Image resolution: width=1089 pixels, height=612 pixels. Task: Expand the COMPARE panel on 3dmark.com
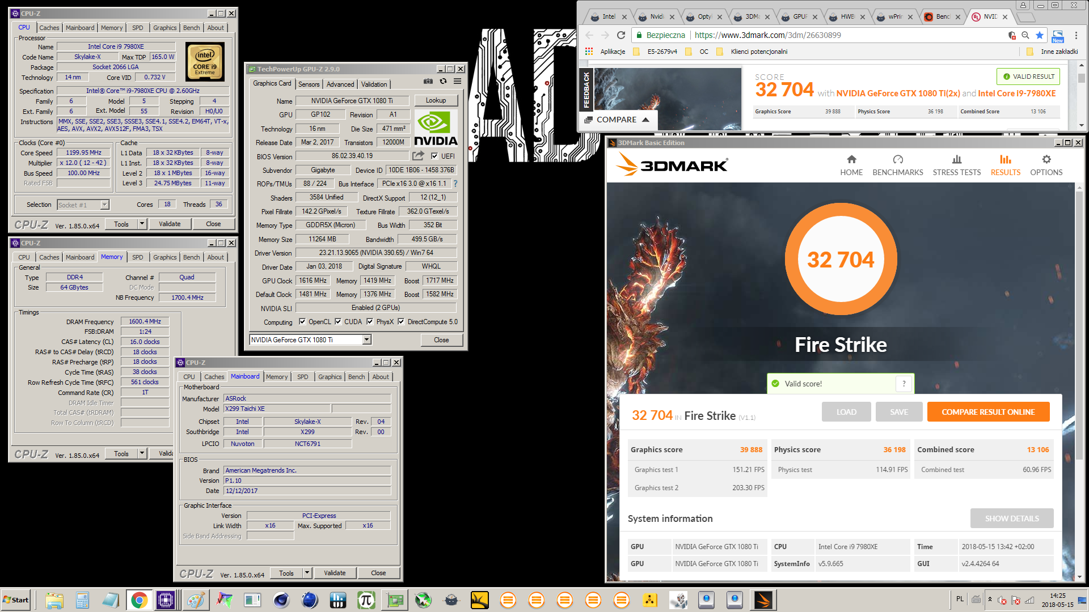pyautogui.click(x=617, y=120)
